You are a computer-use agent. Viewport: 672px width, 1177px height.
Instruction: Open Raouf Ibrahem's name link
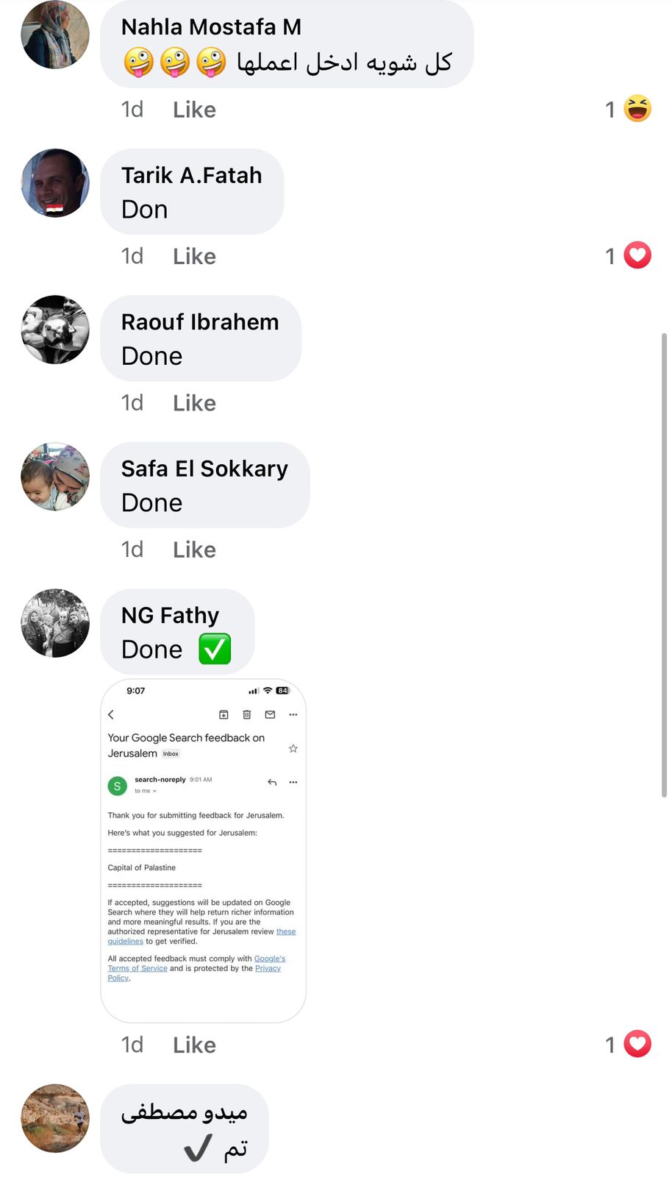click(x=200, y=322)
